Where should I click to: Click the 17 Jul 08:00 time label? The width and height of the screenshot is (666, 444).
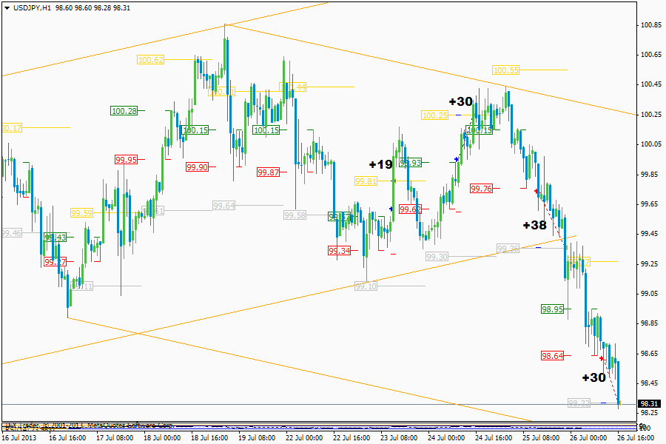[x=115, y=437]
